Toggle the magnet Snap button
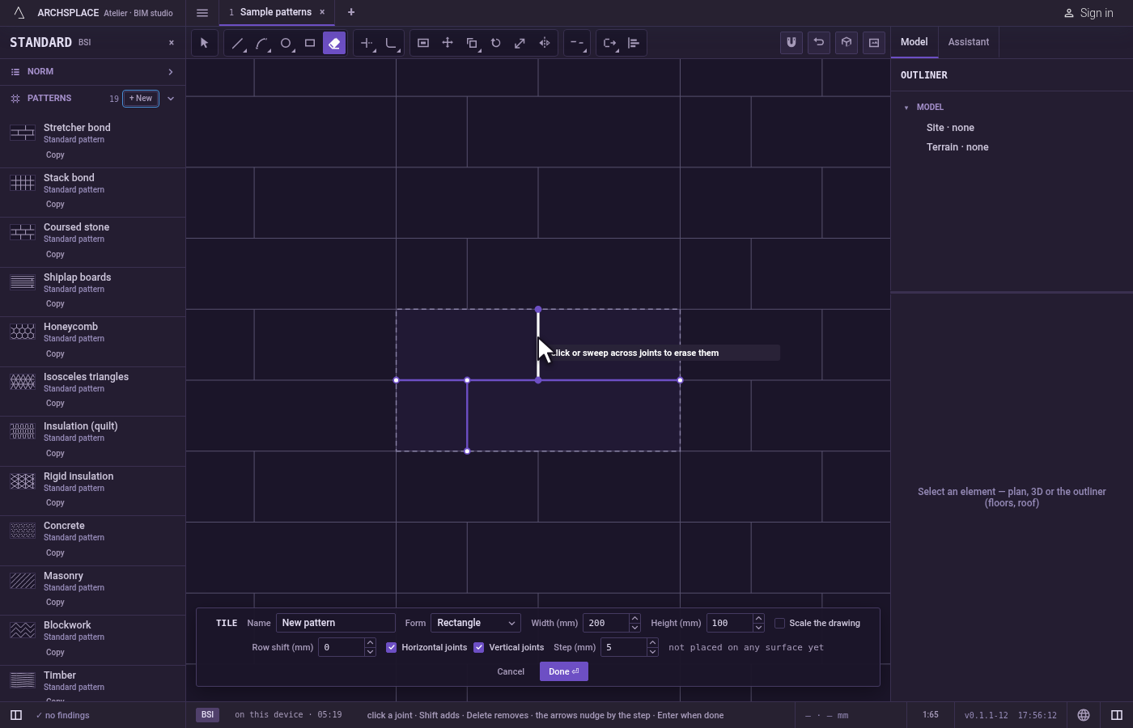Screen dimensions: 1133x728 [791, 43]
